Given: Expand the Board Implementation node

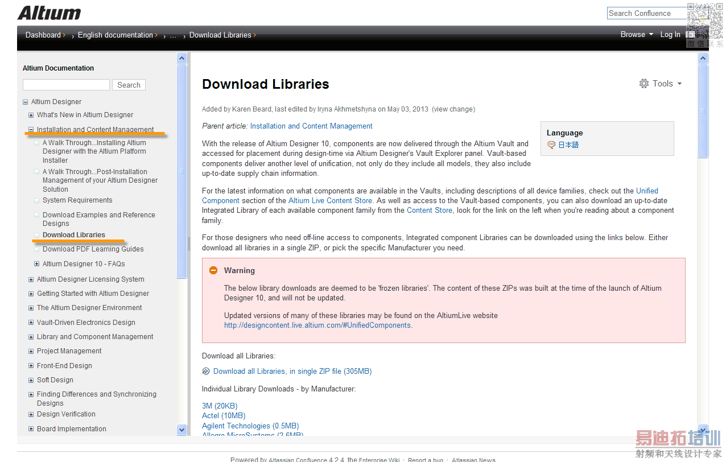Looking at the screenshot, I should (31, 430).
